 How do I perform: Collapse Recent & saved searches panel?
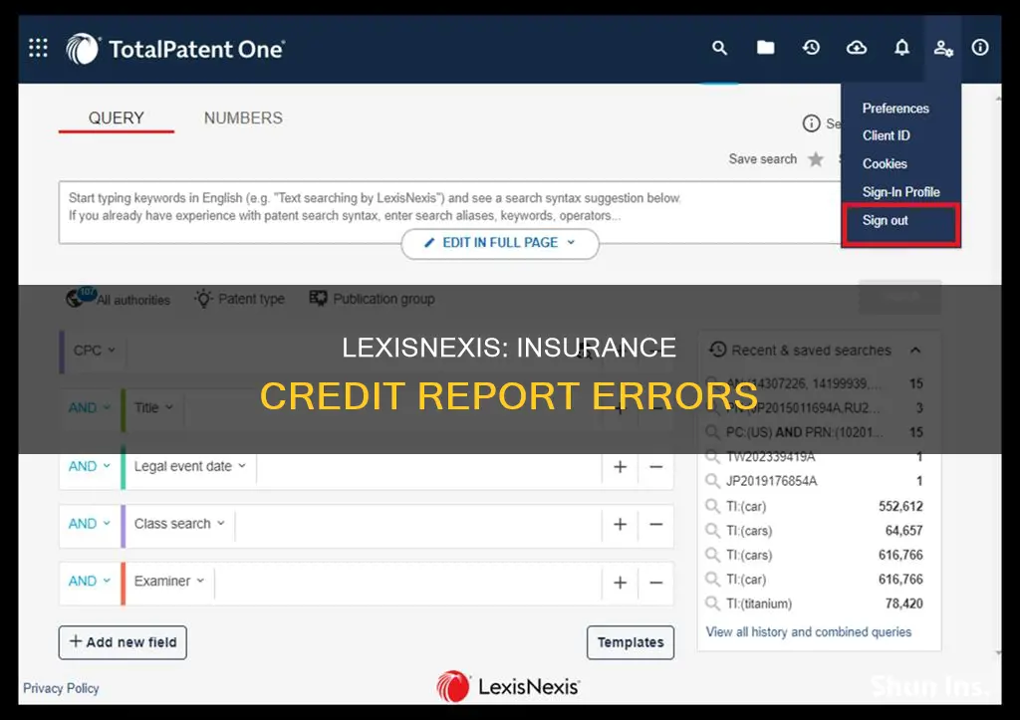(x=915, y=350)
